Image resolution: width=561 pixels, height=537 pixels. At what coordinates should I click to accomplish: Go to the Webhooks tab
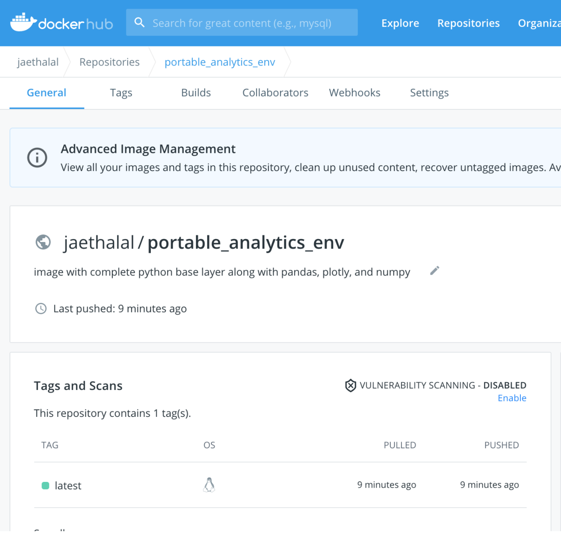tap(355, 93)
